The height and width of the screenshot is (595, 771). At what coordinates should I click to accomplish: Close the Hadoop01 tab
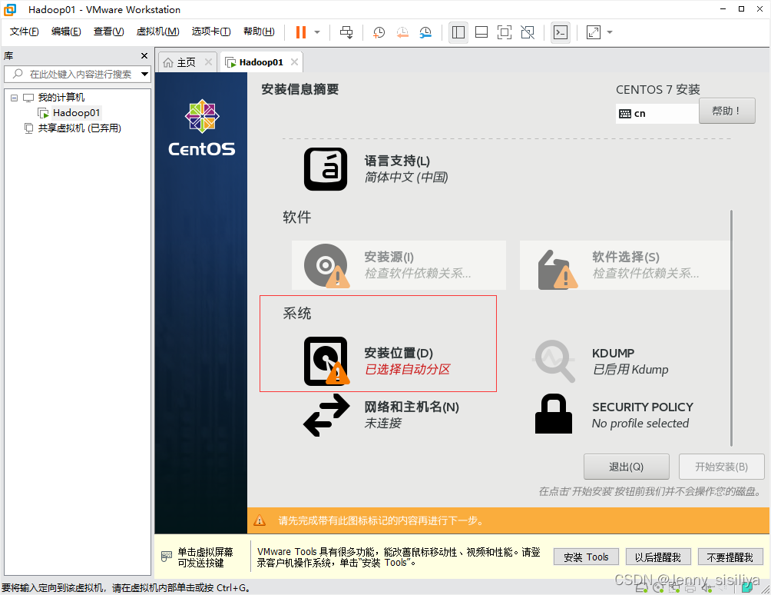[x=295, y=62]
